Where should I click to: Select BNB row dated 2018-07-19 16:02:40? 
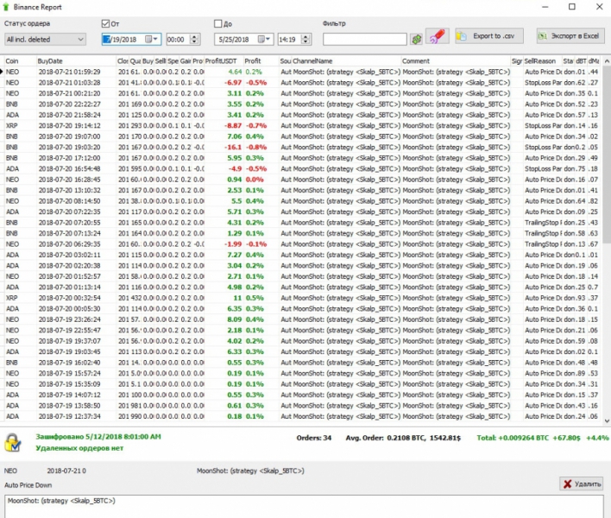point(302,363)
